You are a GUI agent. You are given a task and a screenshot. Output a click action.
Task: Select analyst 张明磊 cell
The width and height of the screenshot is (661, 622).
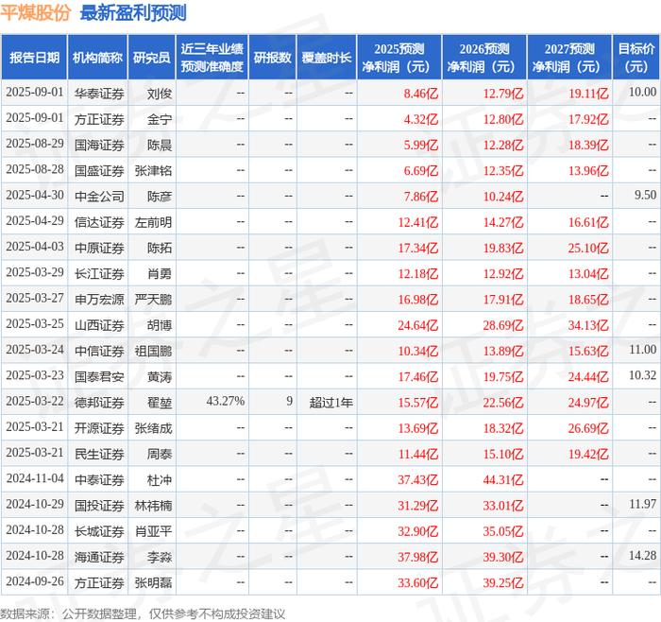pyautogui.click(x=153, y=582)
